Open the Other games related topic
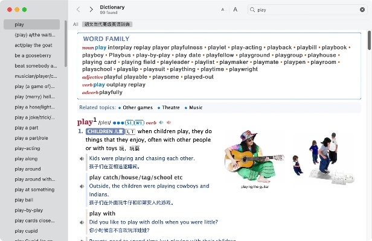372x241 pixels. pos(138,108)
